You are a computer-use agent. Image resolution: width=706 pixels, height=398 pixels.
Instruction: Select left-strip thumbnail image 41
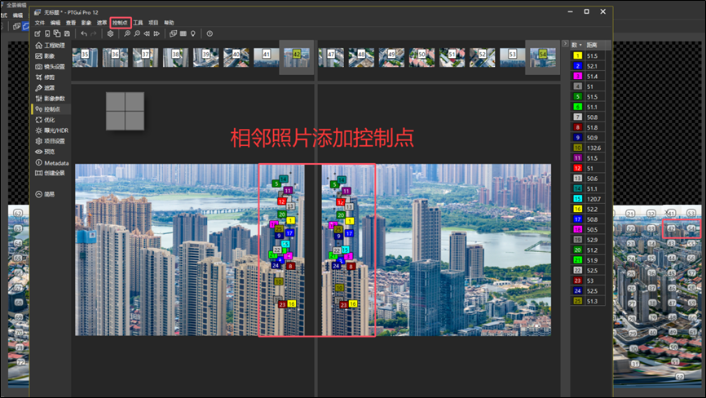(x=266, y=58)
